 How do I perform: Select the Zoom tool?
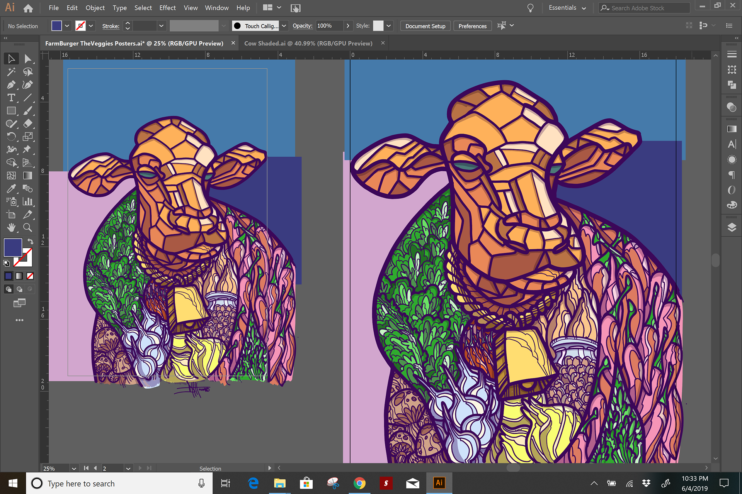(27, 228)
